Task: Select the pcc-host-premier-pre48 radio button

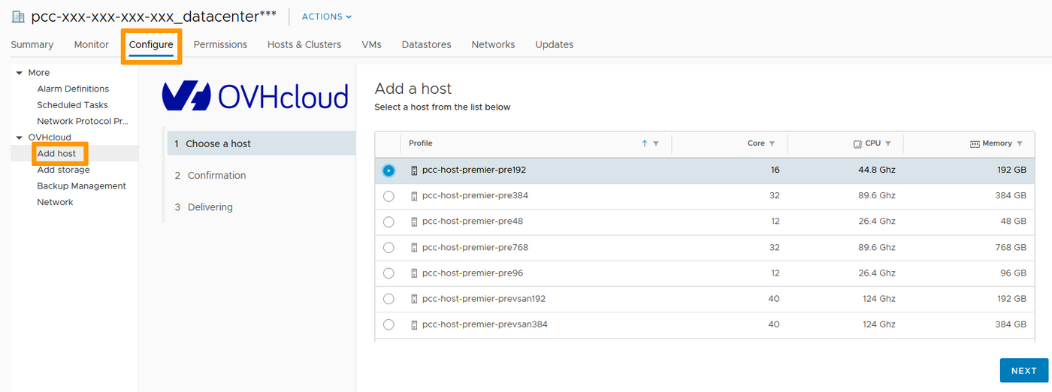Action: [x=388, y=222]
